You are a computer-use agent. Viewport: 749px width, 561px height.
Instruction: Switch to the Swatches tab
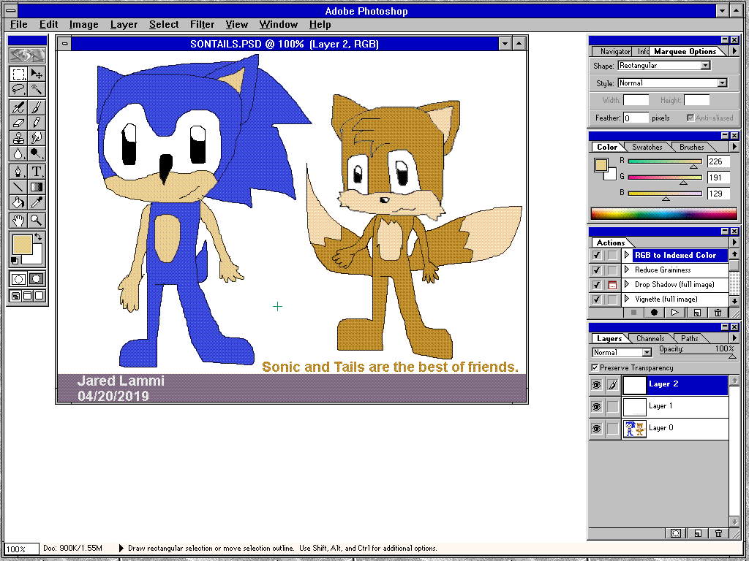(647, 147)
